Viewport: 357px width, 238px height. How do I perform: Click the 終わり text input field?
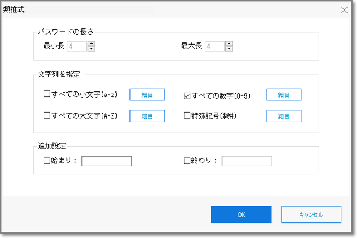247,161
